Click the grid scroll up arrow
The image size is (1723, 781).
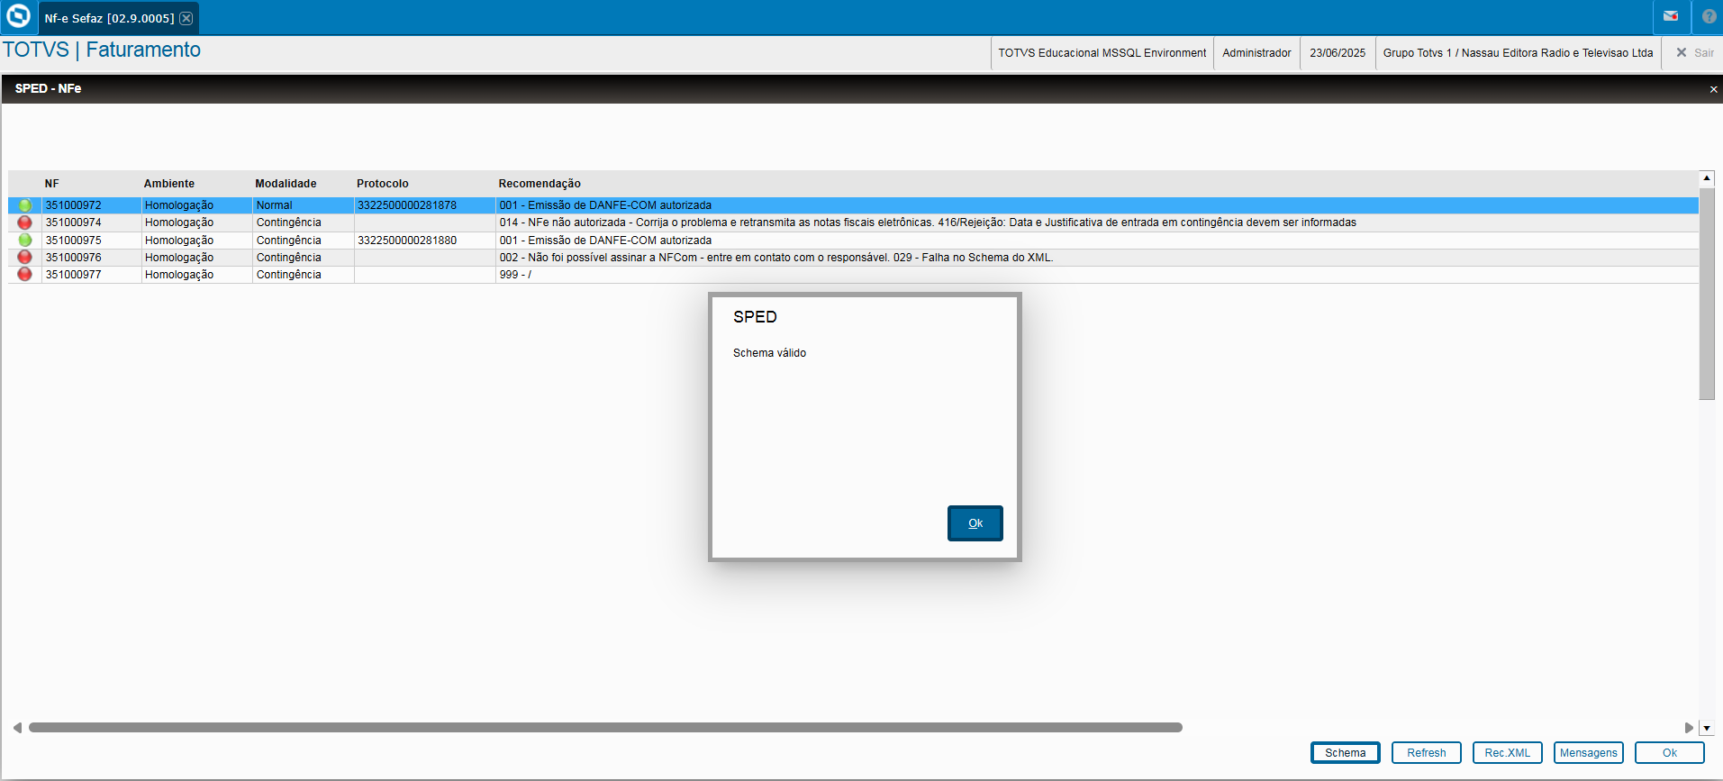tap(1706, 178)
